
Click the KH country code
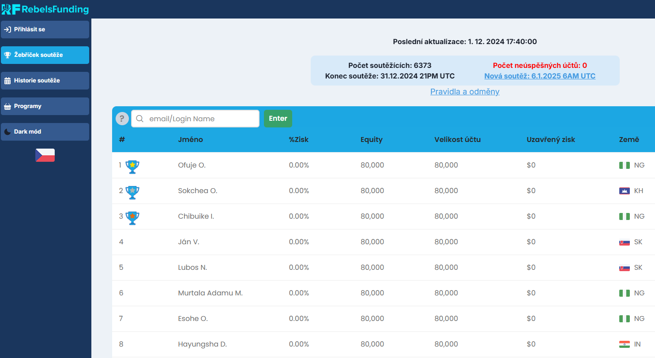point(639,191)
